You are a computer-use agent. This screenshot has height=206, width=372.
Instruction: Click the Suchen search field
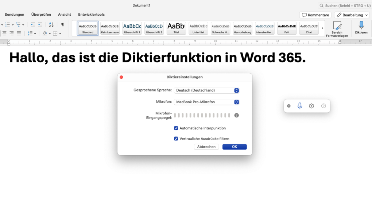[x=345, y=5]
